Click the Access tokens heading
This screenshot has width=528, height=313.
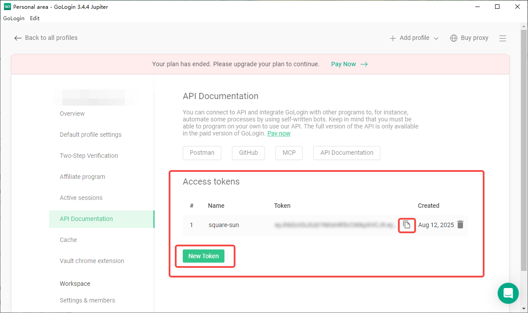(211, 181)
